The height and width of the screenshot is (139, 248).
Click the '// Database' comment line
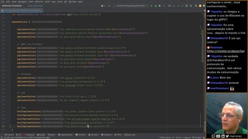(x=24, y=74)
